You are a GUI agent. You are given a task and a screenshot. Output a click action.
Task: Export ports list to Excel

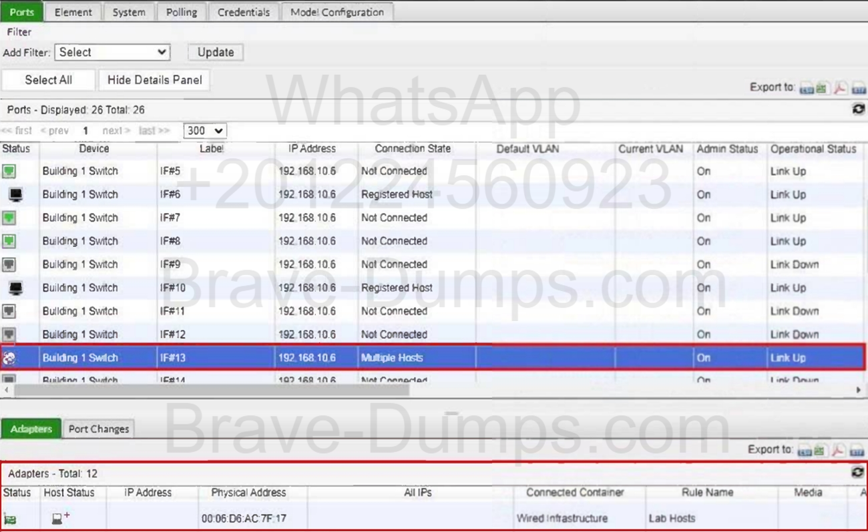pyautogui.click(x=821, y=89)
